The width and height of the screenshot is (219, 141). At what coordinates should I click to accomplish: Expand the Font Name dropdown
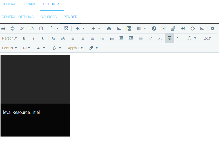9,48
